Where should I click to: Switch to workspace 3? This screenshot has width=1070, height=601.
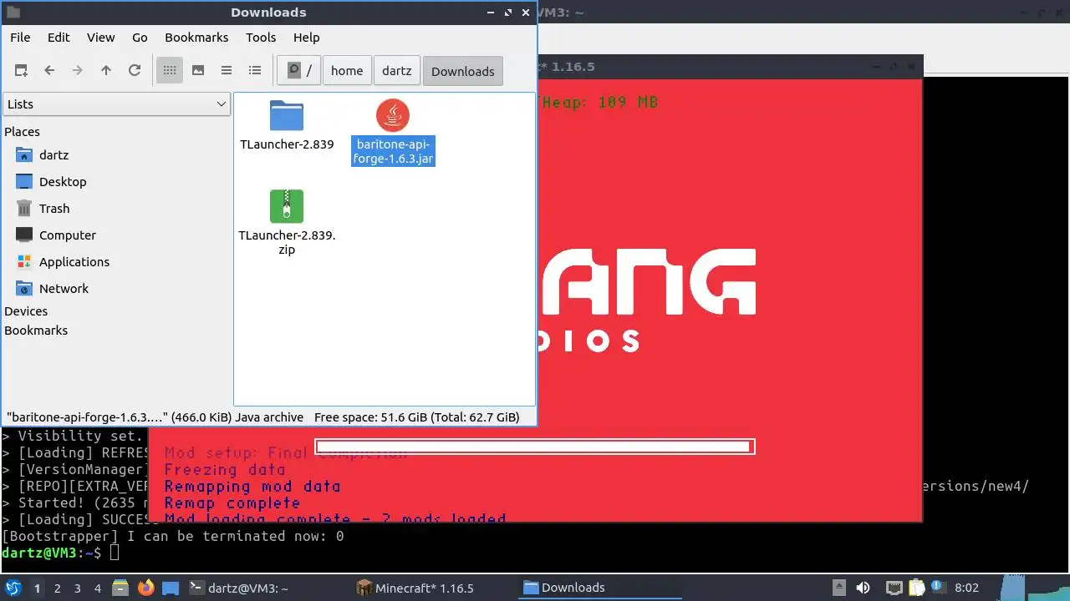click(x=77, y=588)
